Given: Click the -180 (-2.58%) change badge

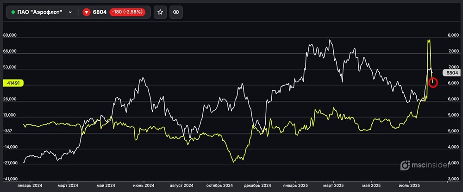Looking at the screenshot, I should click(127, 12).
